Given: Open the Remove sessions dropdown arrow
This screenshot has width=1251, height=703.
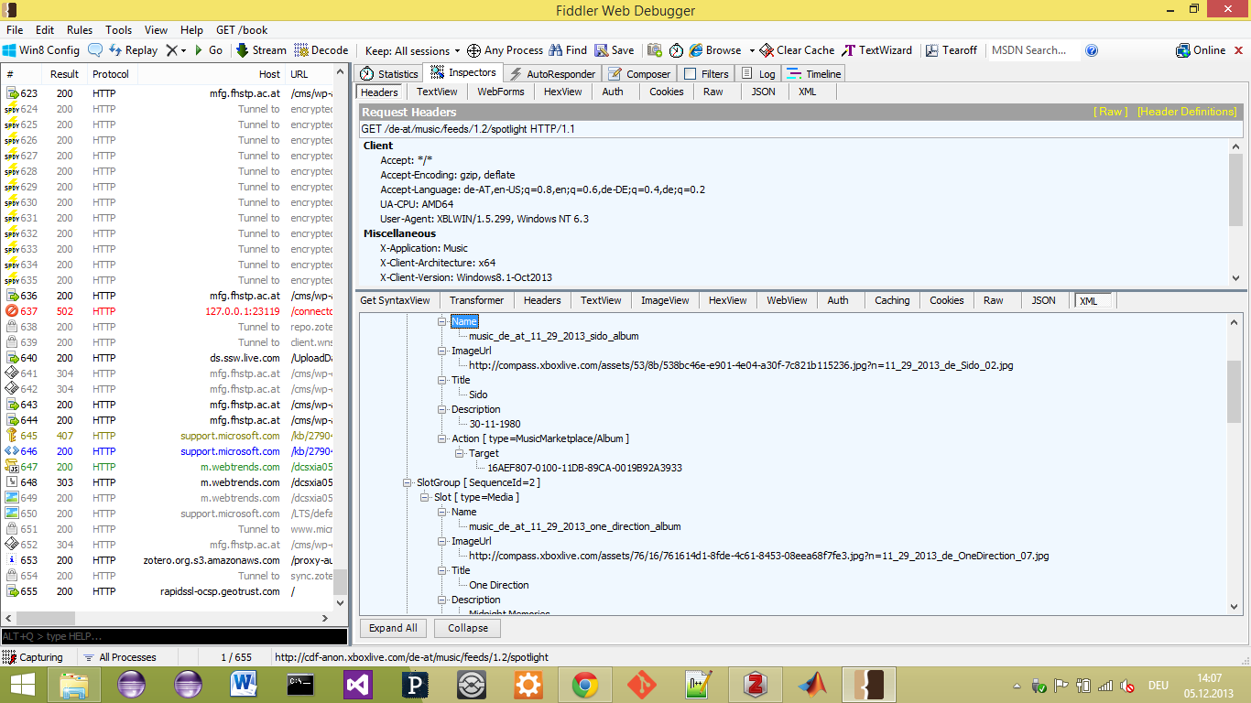Looking at the screenshot, I should coord(183,50).
